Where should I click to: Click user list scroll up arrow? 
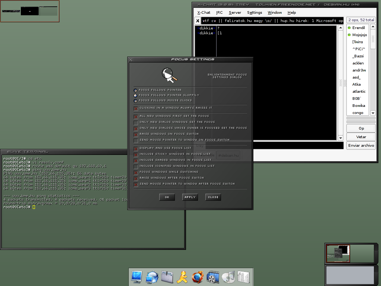point(373,26)
